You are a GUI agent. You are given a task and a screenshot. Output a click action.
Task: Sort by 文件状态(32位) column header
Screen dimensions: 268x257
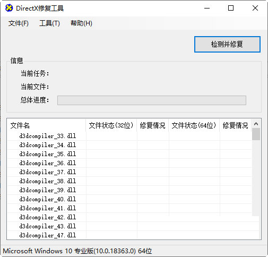(x=111, y=125)
